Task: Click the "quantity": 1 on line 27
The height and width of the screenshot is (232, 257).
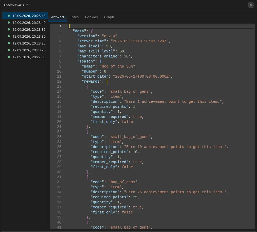Action: pos(106,157)
